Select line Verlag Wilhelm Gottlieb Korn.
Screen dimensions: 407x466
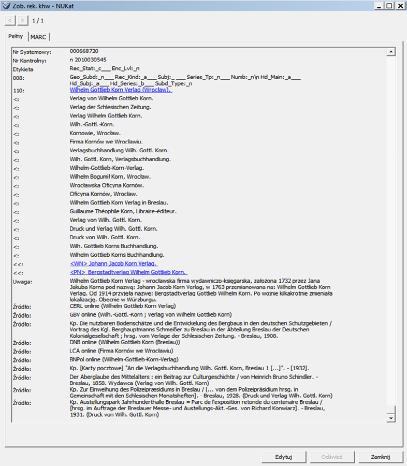106,115
